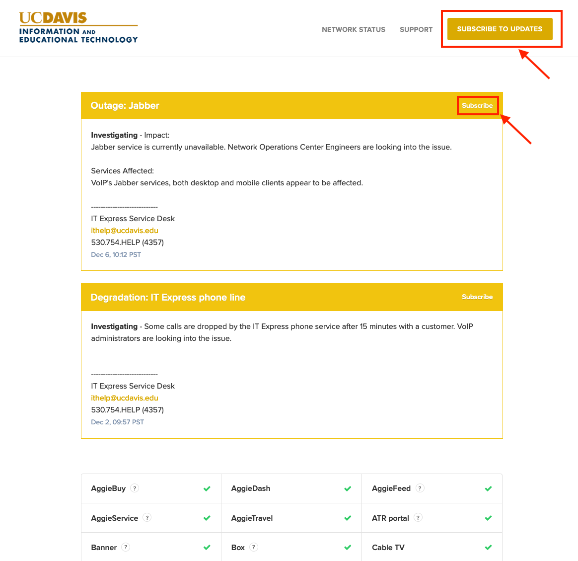Select the AggieTravel service name
Image resolution: width=578 pixels, height=561 pixels.
point(252,518)
